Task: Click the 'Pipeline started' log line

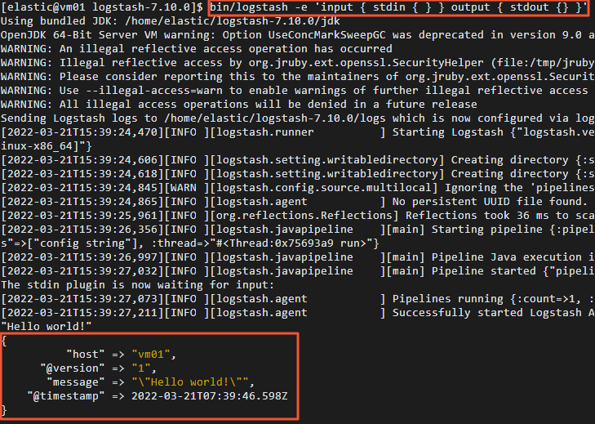Action: 297,271
